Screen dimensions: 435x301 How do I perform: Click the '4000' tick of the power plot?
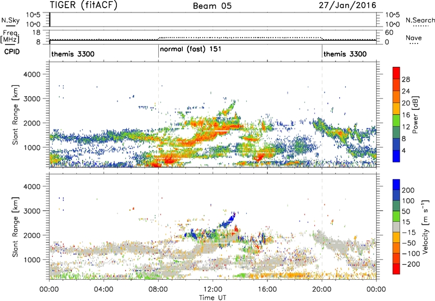(32, 74)
